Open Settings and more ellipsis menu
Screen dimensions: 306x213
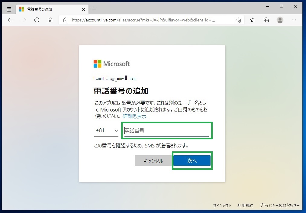point(294,20)
